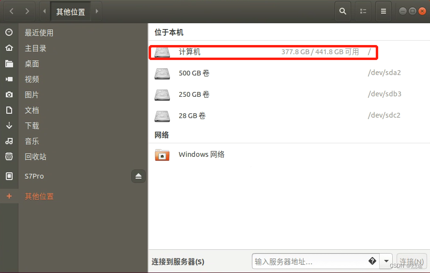Screen dimensions: 430x273
Task: Click the 连接到服务器(S) label
Action: click(178, 262)
